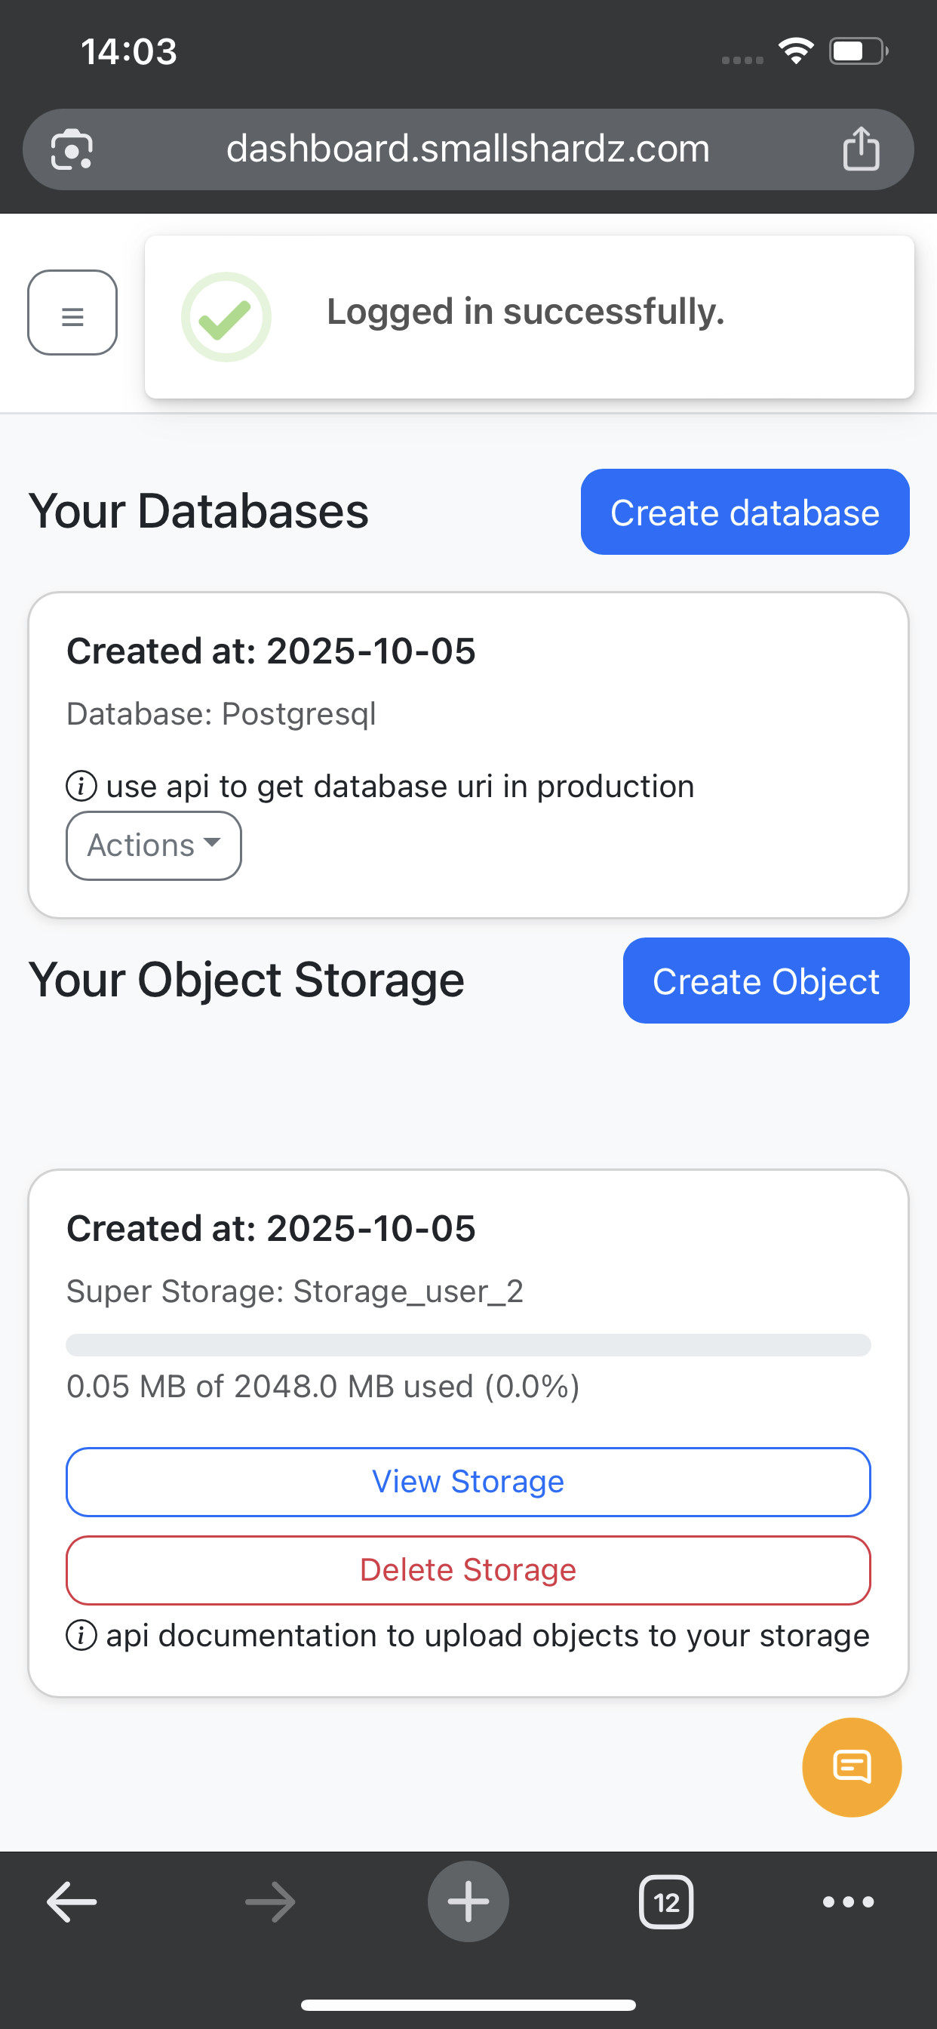Tap the lens search icon in address bar
The image size is (937, 2029).
pos(72,149)
